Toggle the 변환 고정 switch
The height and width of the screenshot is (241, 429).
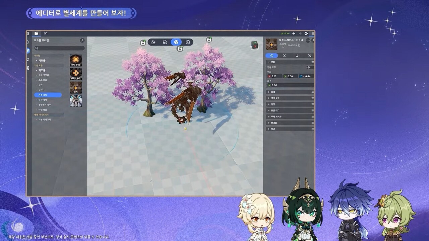click(x=310, y=67)
